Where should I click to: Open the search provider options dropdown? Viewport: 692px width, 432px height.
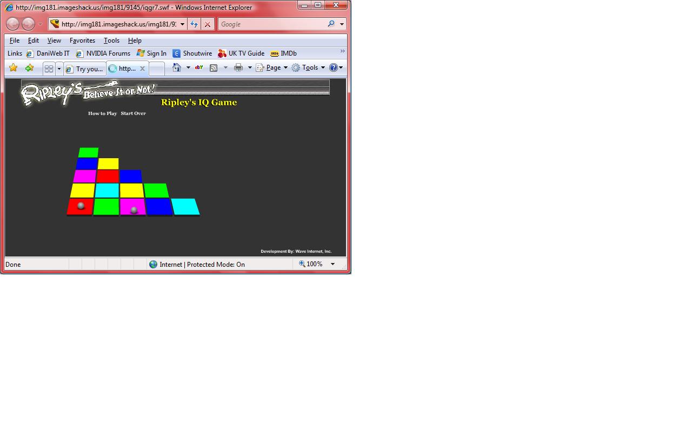coord(342,24)
